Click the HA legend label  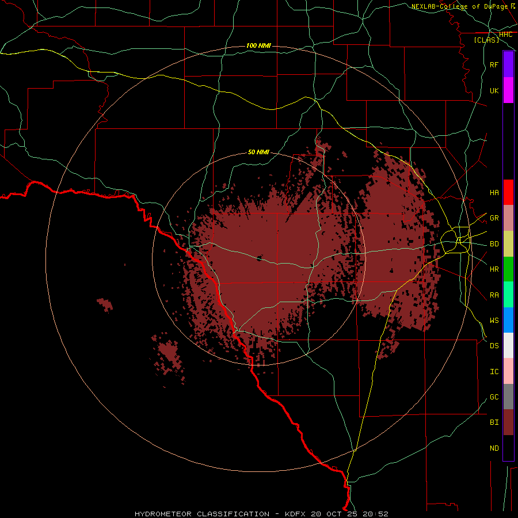point(494,193)
